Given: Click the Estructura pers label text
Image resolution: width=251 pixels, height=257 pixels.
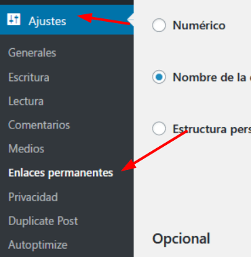Looking at the screenshot, I should 212,129.
